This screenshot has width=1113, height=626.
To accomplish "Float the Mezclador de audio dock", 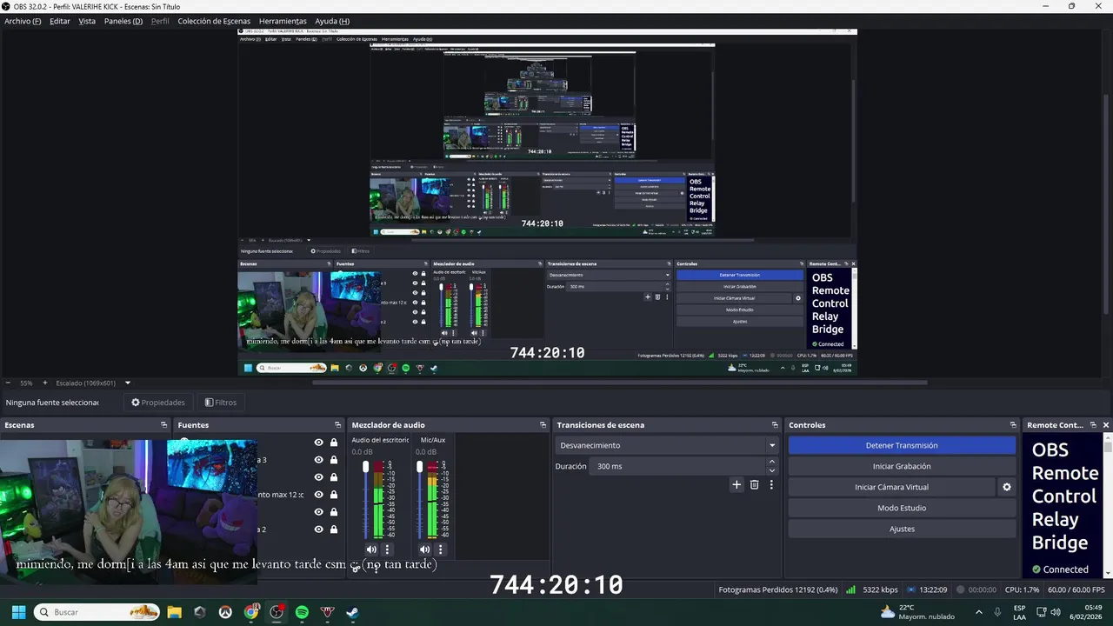I will (x=543, y=425).
